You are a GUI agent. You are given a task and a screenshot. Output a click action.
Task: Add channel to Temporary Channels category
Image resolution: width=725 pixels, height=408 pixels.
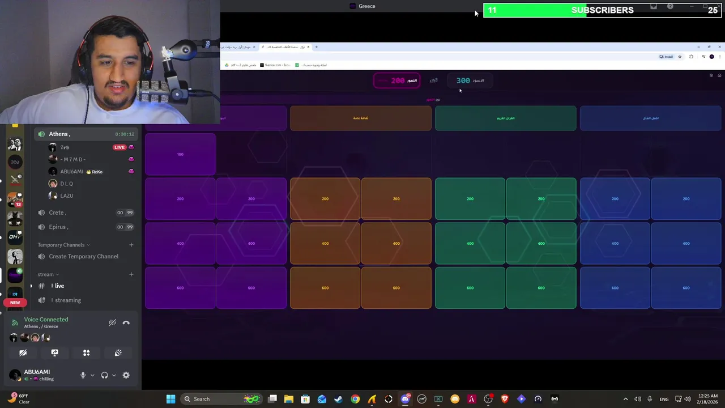pos(131,245)
